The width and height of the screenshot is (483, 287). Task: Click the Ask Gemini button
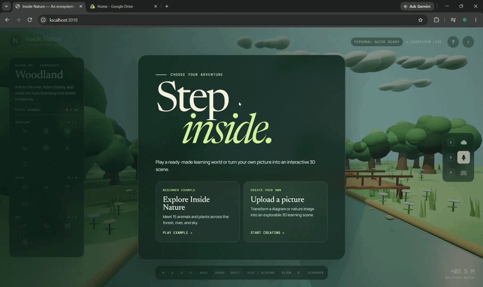[417, 7]
